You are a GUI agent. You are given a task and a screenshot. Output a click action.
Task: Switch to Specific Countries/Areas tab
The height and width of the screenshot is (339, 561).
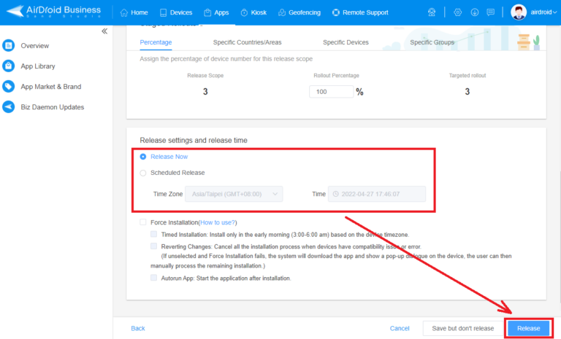pyautogui.click(x=247, y=42)
